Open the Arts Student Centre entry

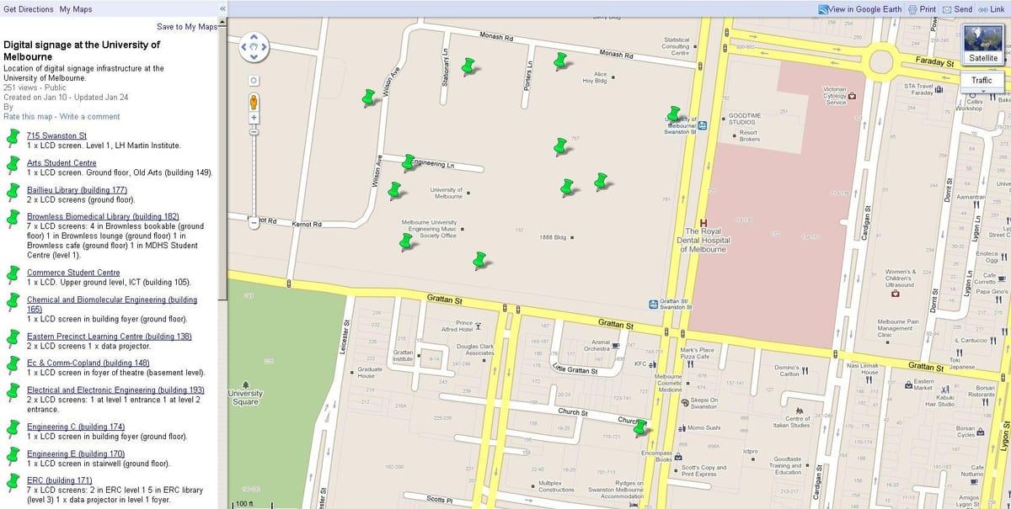point(62,162)
